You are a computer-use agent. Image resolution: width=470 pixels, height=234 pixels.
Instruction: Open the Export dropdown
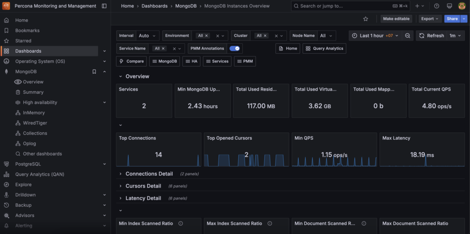(430, 19)
